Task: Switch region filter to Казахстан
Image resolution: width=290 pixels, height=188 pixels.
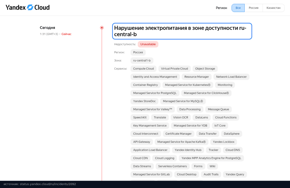Action: pyautogui.click(x=273, y=8)
